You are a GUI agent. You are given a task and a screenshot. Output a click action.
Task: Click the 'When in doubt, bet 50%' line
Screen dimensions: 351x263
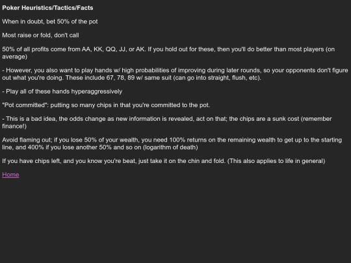pos(50,21)
